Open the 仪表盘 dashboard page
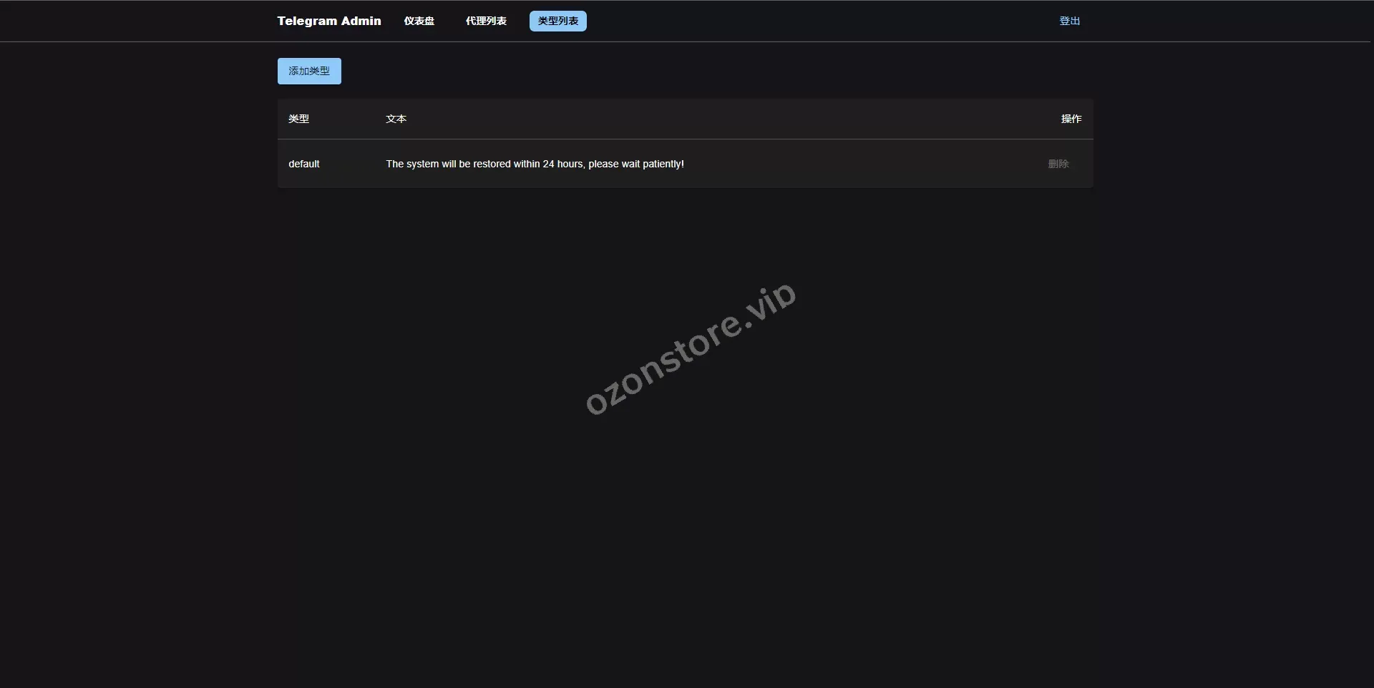 click(x=419, y=21)
